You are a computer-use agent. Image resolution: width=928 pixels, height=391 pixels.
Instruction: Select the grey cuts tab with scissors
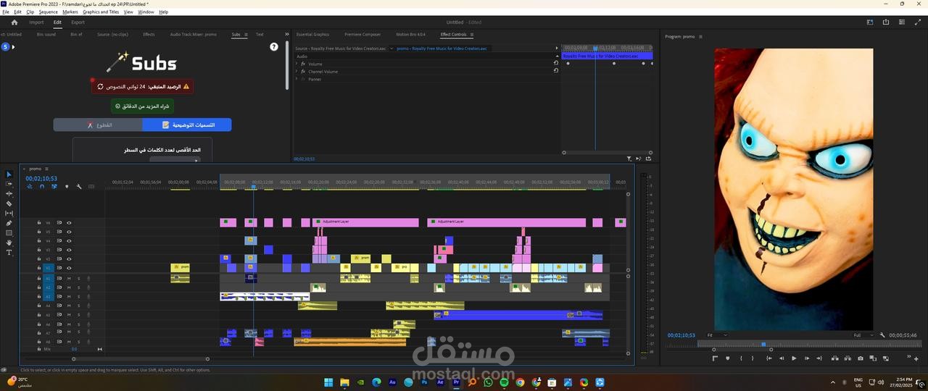(98, 125)
